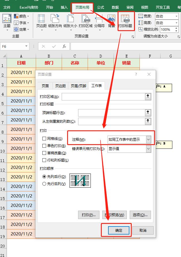Screen dimensions: 181x257
Task: Switch to the 插入 ribbon tab
Action: point(64,7)
